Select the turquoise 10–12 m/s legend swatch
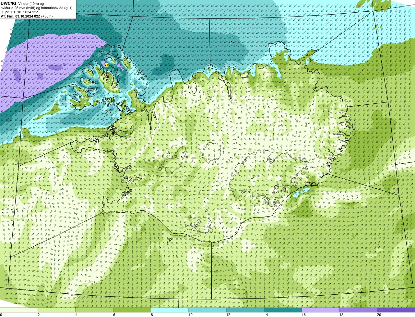Viewport: 415px width, 317px height. point(207,310)
